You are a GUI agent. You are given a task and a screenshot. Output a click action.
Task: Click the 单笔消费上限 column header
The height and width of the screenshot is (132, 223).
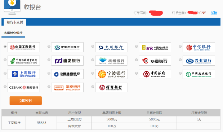(x=112, y=113)
